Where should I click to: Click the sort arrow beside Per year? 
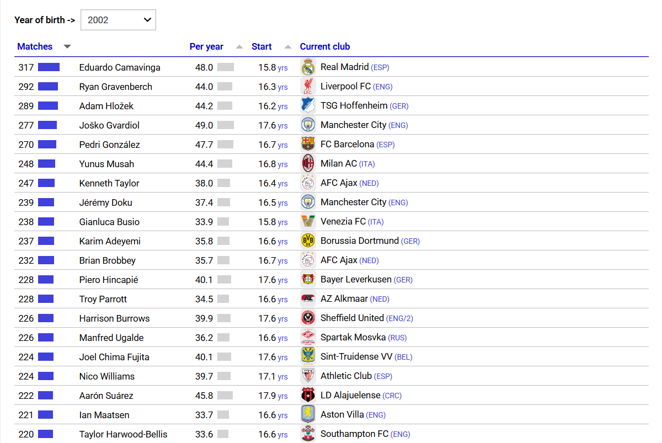pyautogui.click(x=239, y=47)
